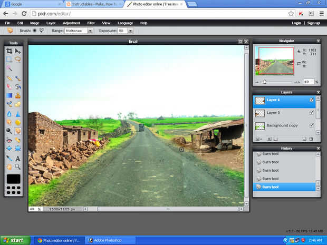
Task: Toggle visibility checkbox of Layer 5
Action: [312, 113]
